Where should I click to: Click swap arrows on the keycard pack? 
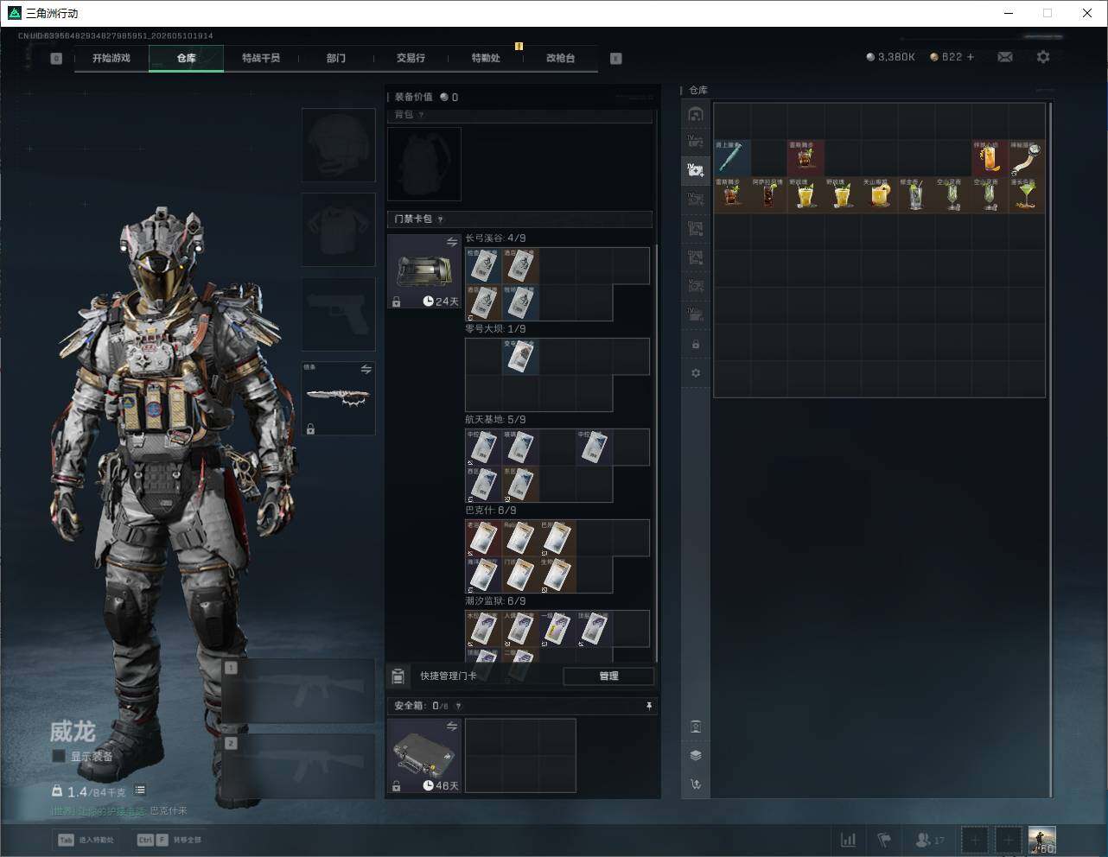[452, 243]
